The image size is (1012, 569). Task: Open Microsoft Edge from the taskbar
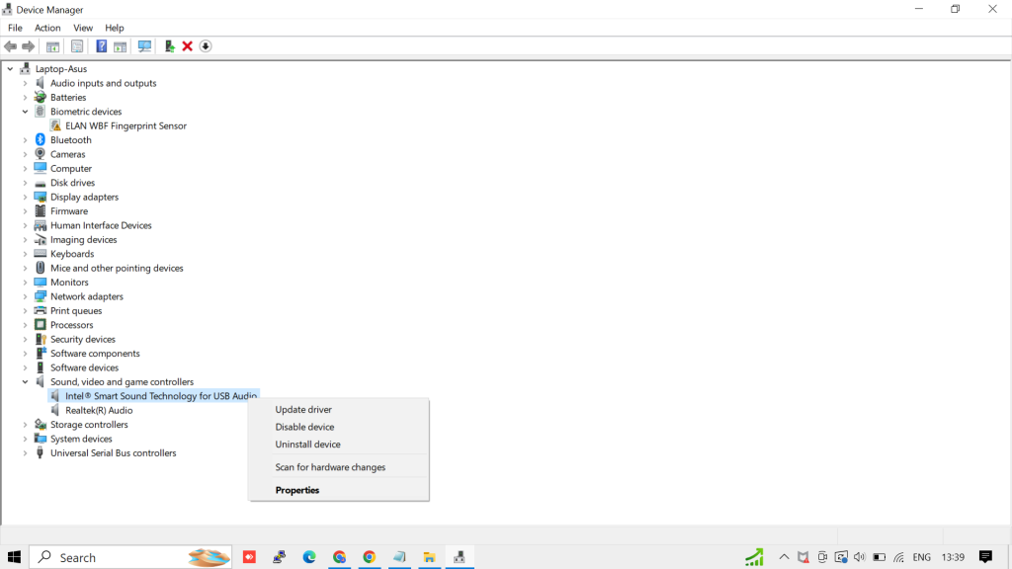(x=309, y=557)
